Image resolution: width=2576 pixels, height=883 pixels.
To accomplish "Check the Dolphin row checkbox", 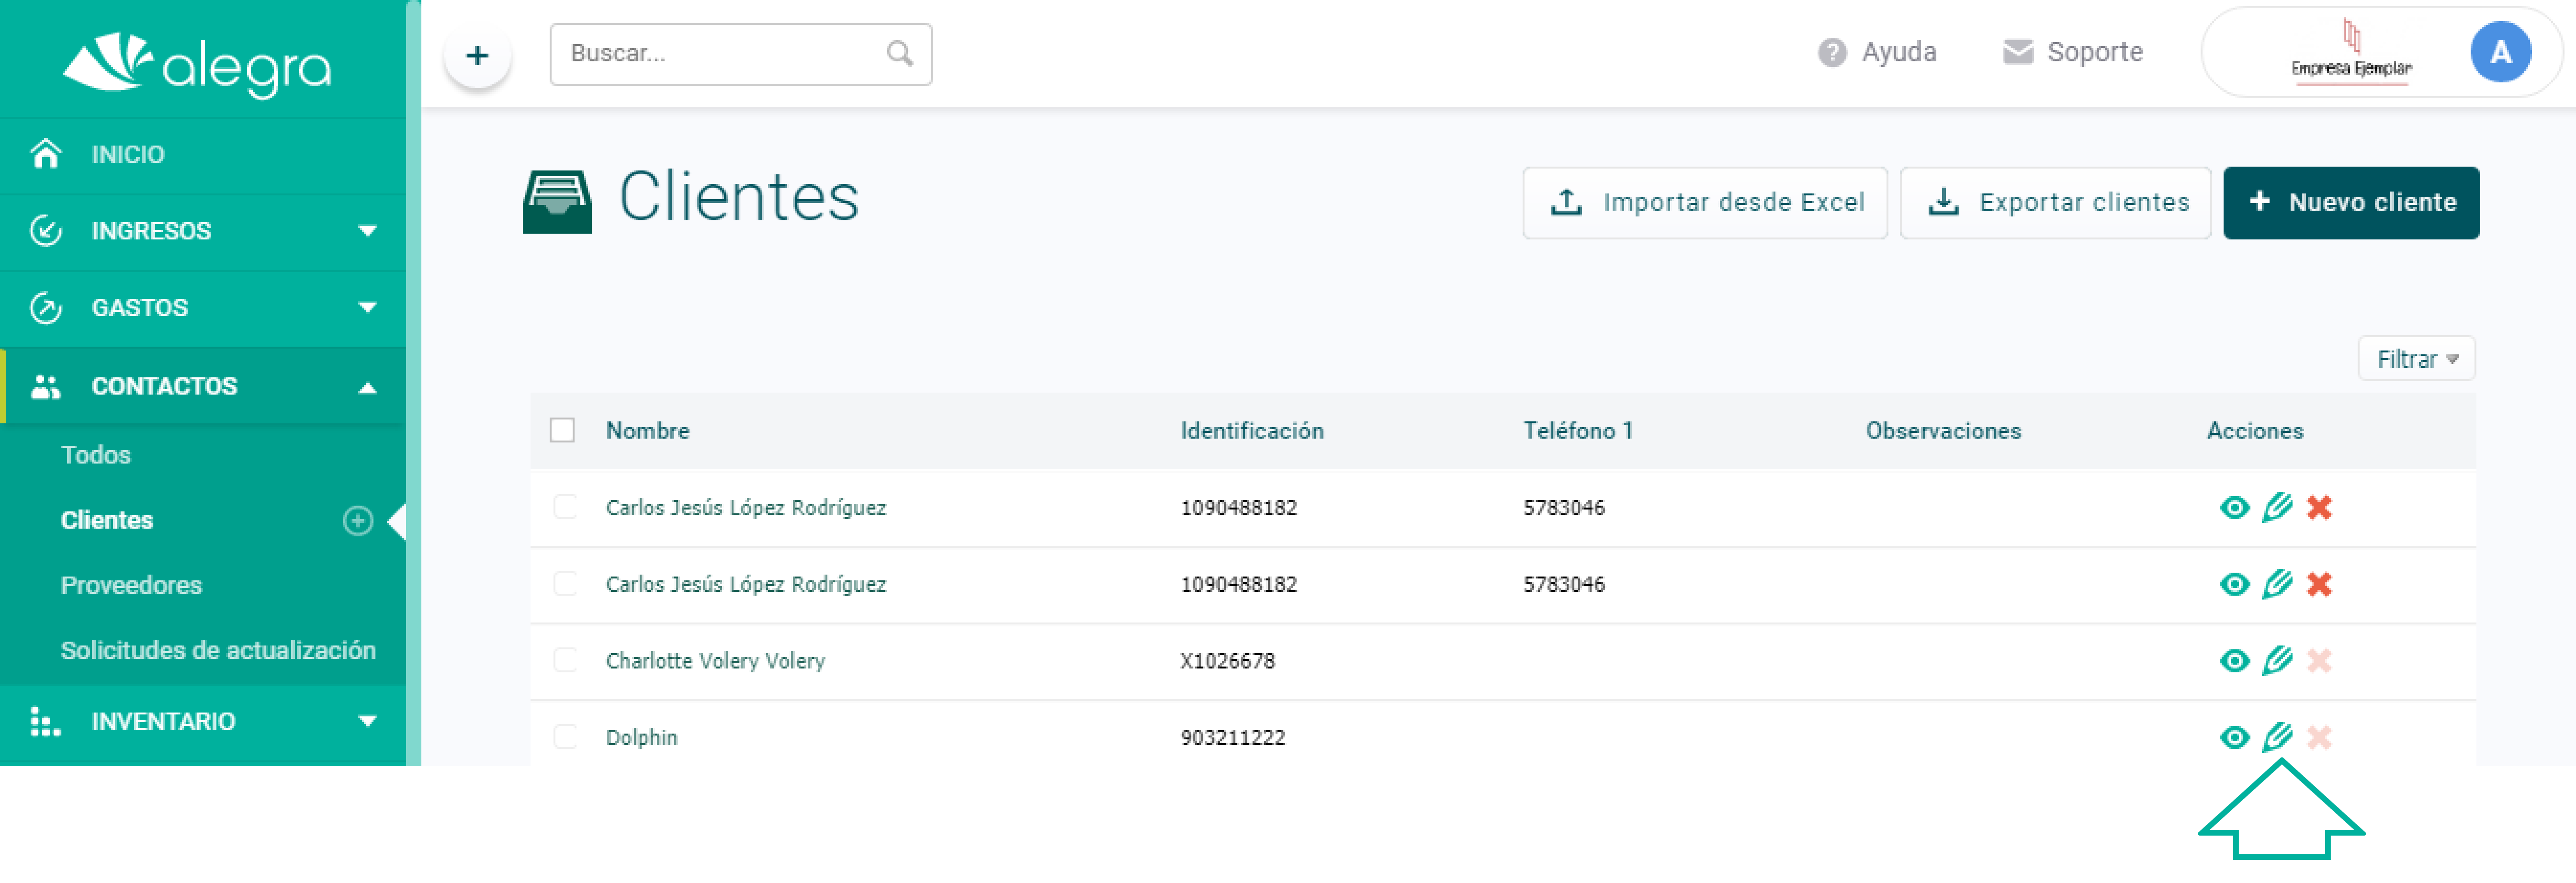I will pos(565,737).
